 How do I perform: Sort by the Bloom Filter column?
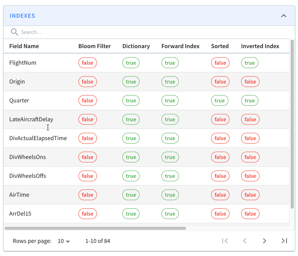[x=95, y=46]
